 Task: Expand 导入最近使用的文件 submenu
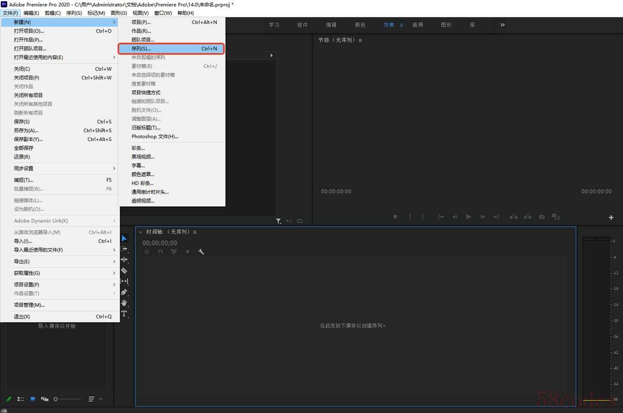click(x=60, y=250)
